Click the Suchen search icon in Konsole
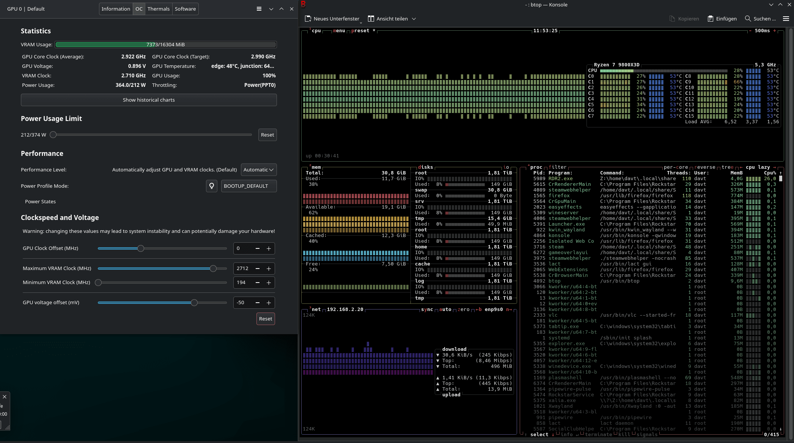 [748, 19]
